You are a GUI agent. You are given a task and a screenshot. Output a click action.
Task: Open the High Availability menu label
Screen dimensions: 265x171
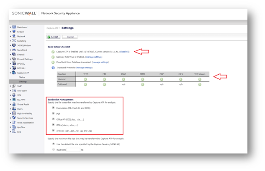[25, 113]
